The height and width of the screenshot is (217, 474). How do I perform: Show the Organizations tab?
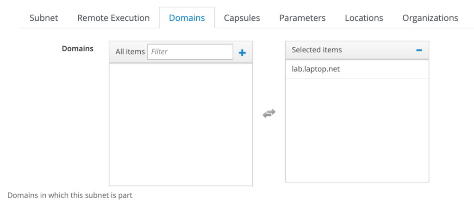click(x=430, y=18)
